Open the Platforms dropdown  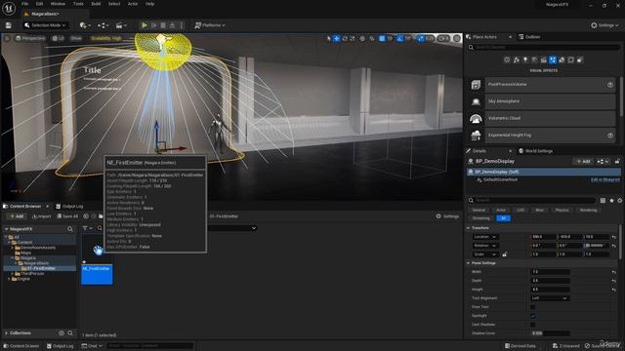point(210,25)
